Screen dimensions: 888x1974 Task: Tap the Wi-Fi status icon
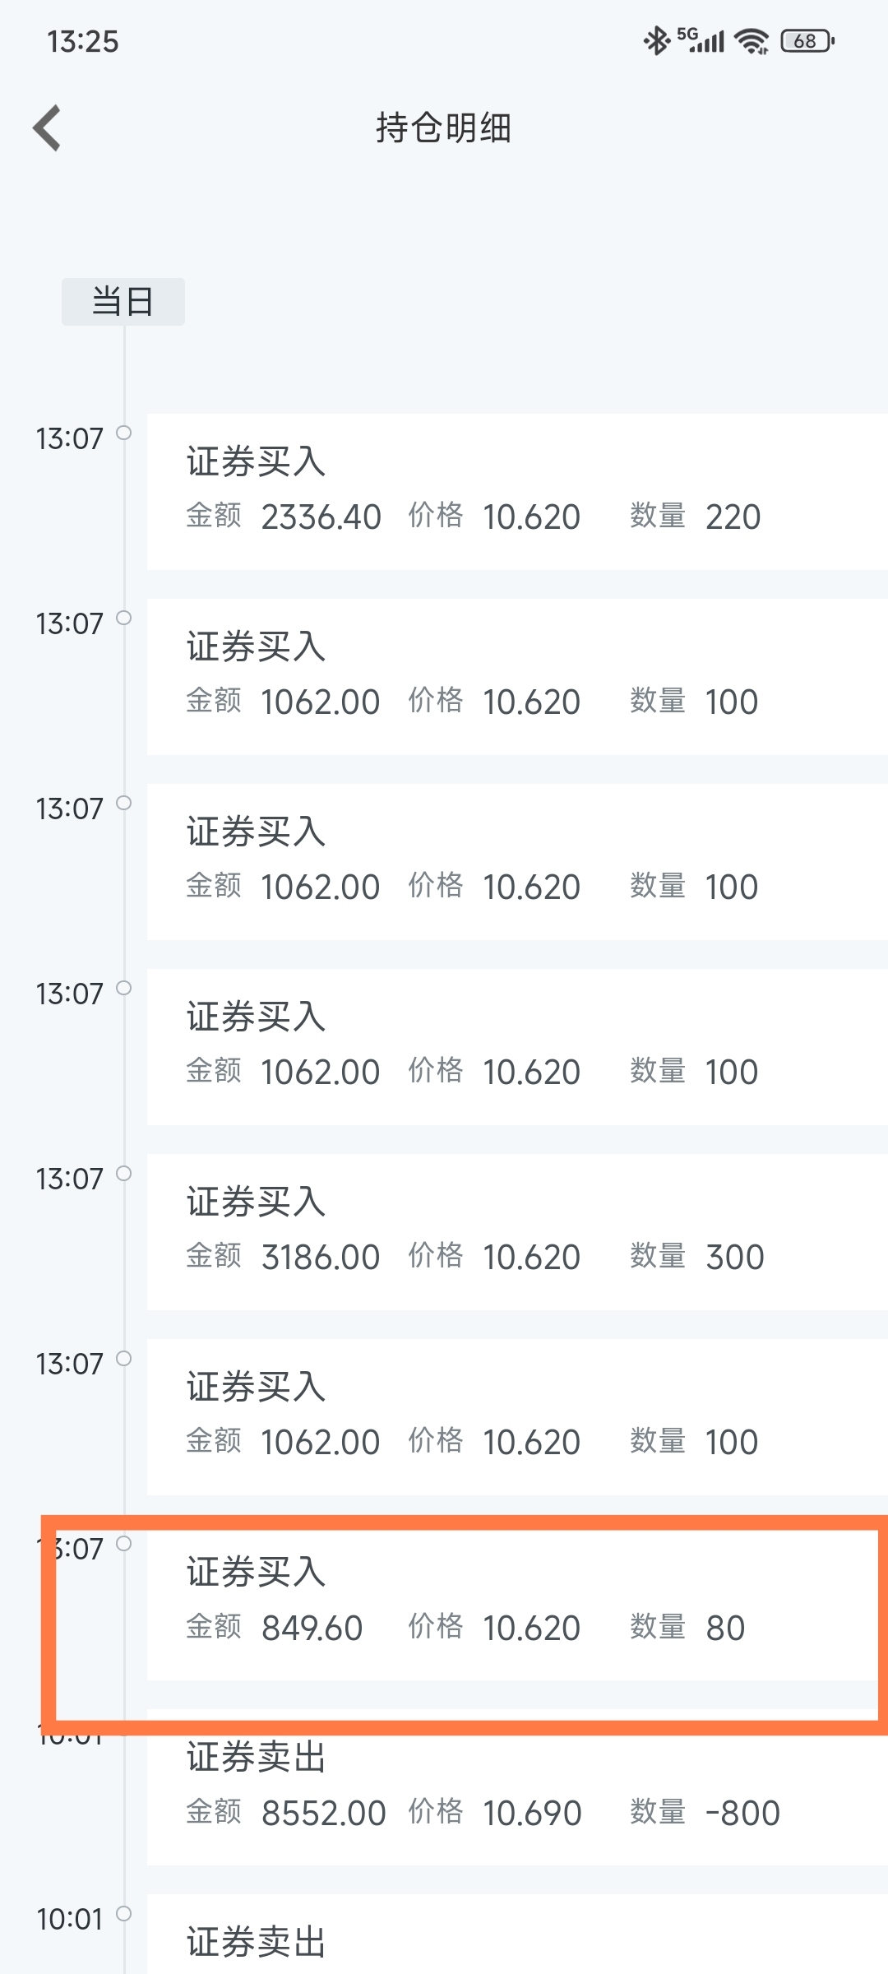click(x=752, y=40)
